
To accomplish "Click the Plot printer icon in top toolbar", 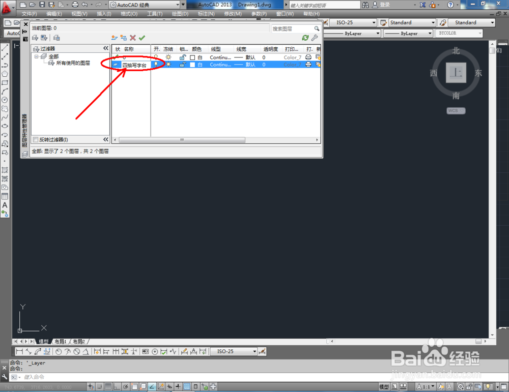I will (x=75, y=5).
